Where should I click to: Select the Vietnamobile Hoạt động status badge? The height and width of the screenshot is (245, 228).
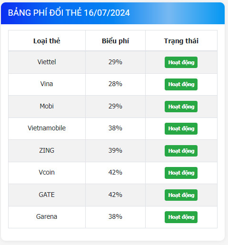click(181, 128)
